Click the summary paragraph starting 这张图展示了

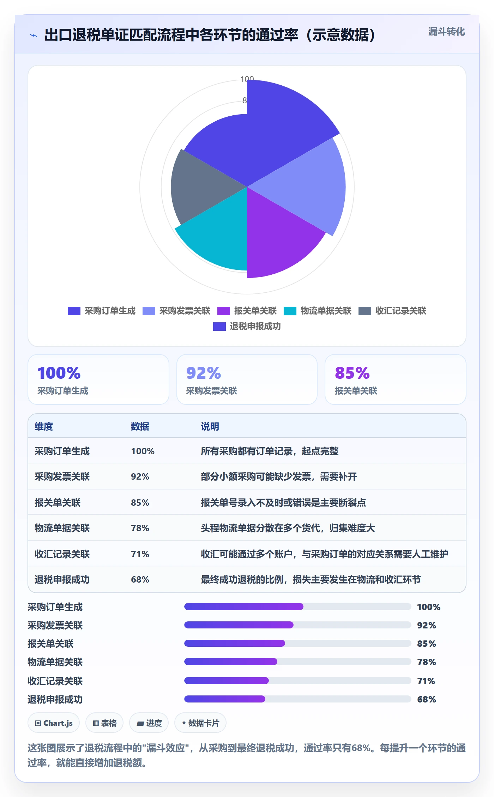point(247,755)
